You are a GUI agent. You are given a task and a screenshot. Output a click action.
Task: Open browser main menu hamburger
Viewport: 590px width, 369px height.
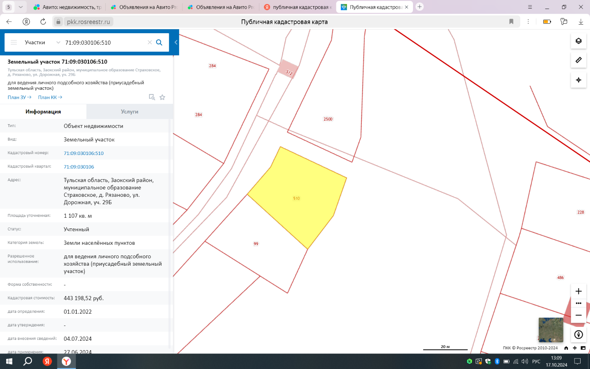530,7
